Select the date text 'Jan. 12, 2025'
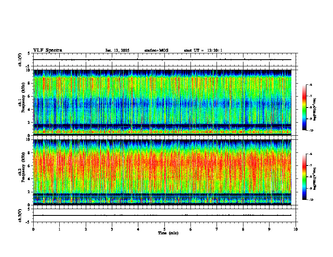 (x=117, y=50)
